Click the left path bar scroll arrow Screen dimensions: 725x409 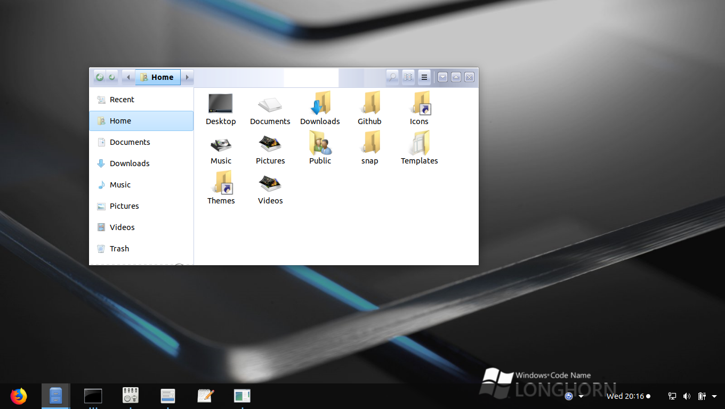click(x=128, y=77)
